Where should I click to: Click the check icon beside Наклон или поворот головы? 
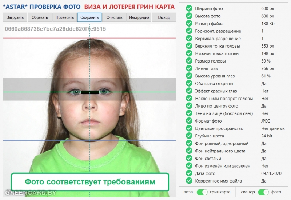click(189, 98)
